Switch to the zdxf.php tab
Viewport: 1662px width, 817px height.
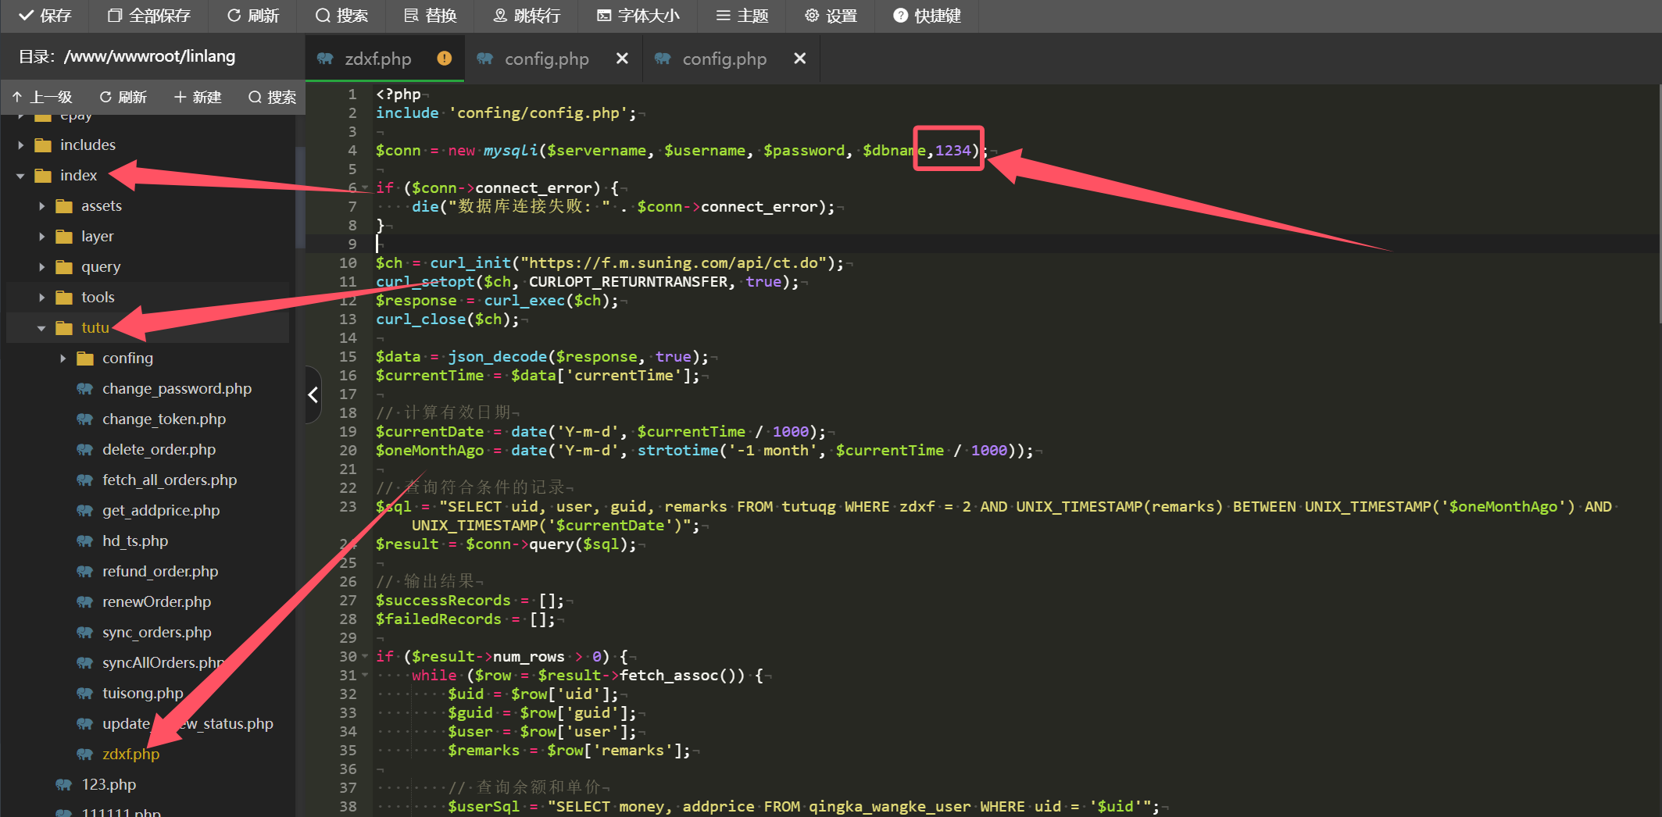pos(377,59)
